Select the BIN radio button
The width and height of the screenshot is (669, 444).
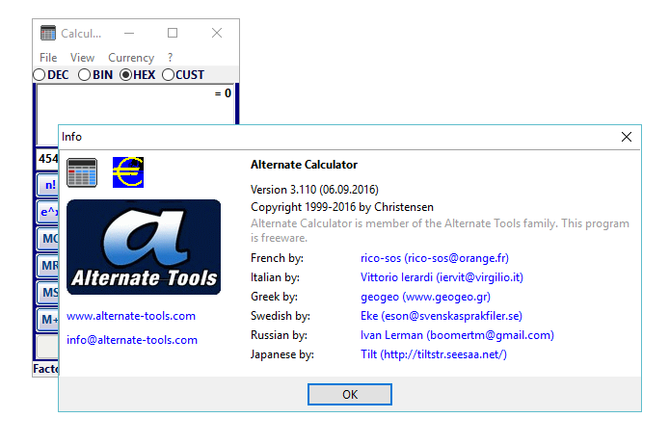(x=95, y=75)
